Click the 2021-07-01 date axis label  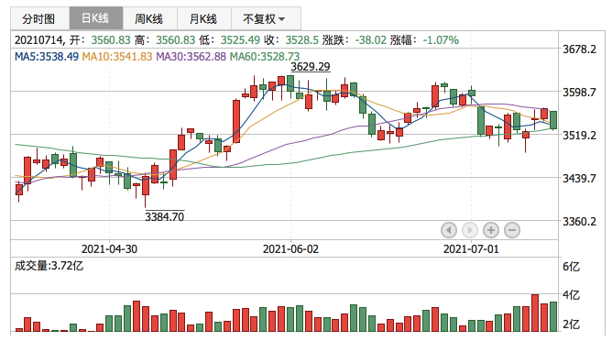coord(471,249)
